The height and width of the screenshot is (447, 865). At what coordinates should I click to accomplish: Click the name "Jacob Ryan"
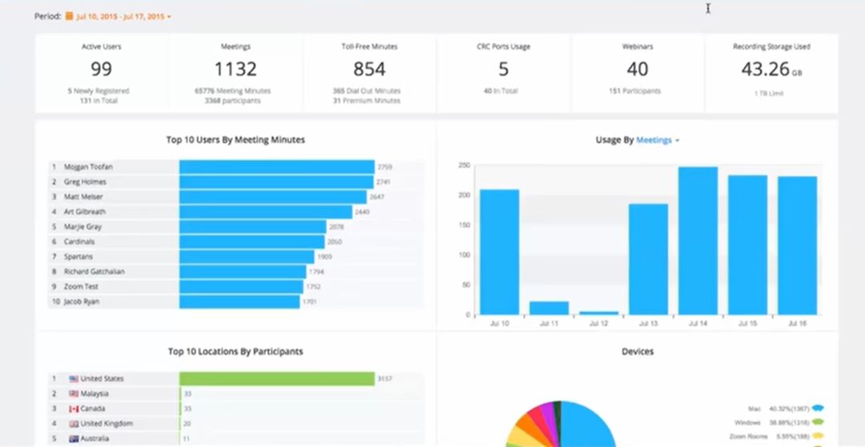[x=82, y=301]
